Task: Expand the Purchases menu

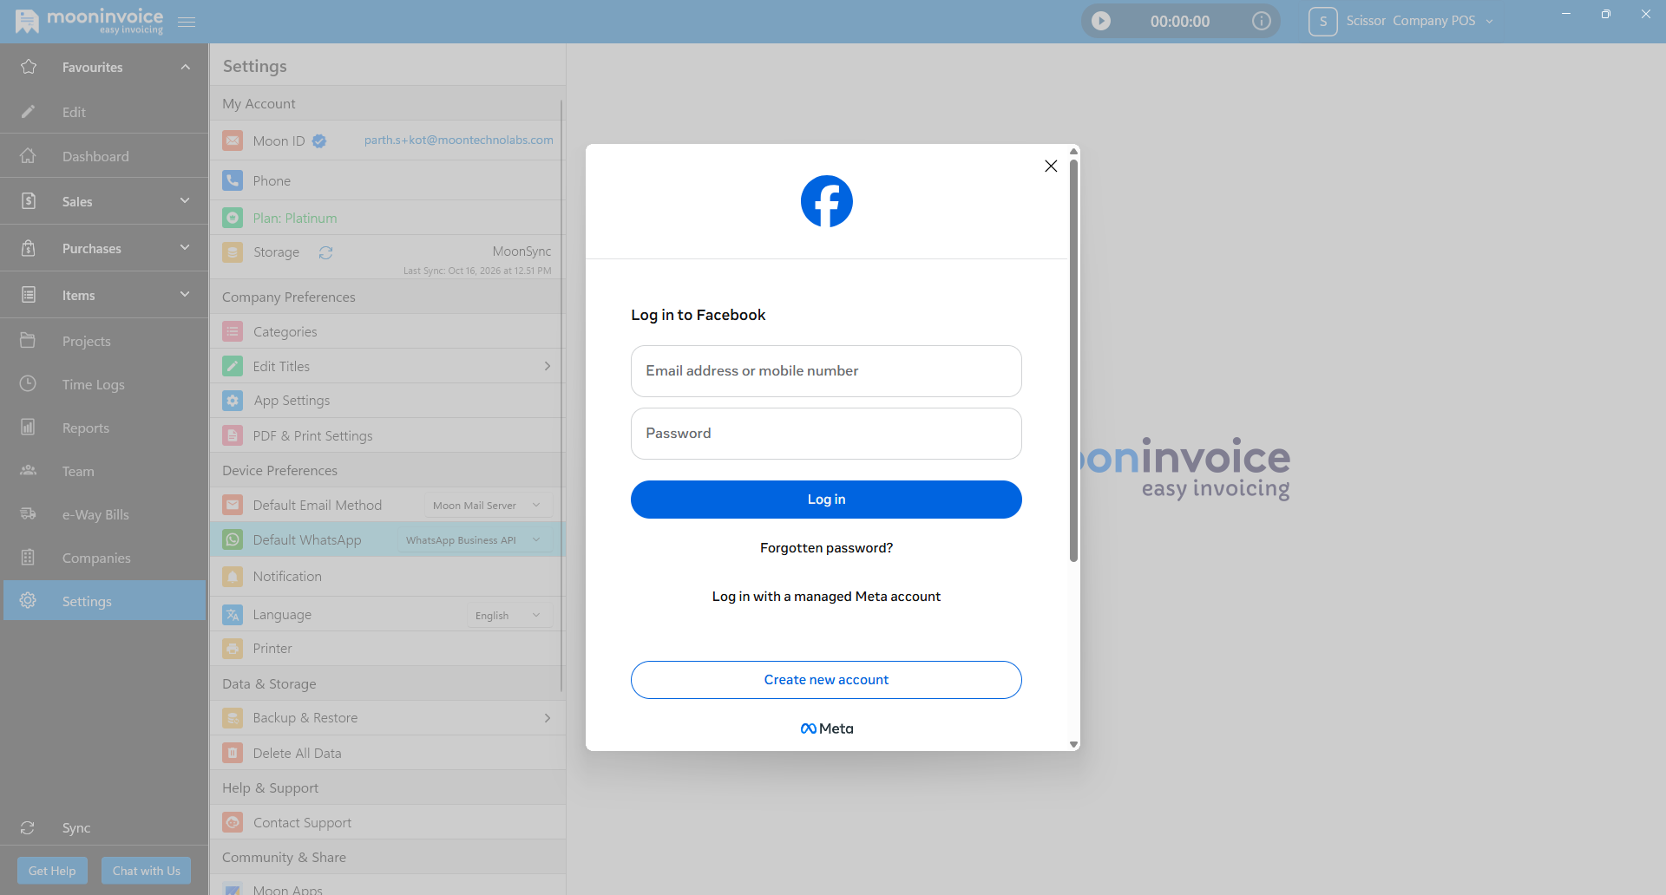Action: pyautogui.click(x=185, y=247)
